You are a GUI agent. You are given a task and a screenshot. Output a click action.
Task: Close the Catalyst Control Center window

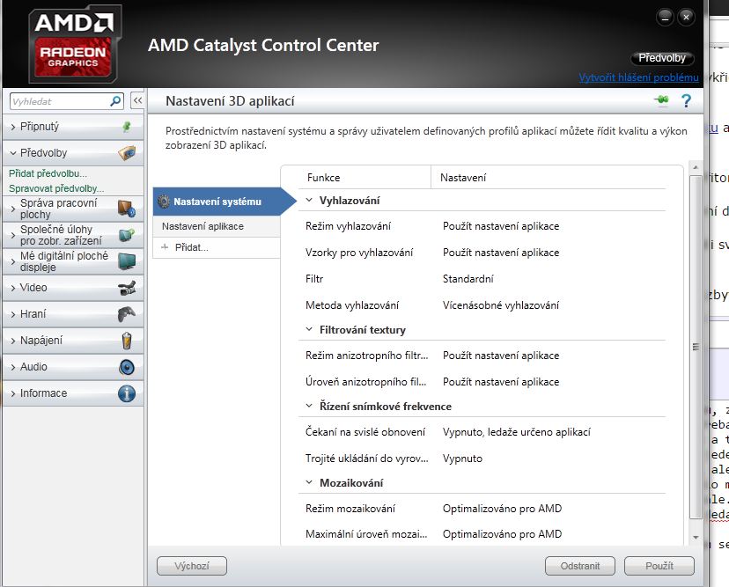coord(686,18)
